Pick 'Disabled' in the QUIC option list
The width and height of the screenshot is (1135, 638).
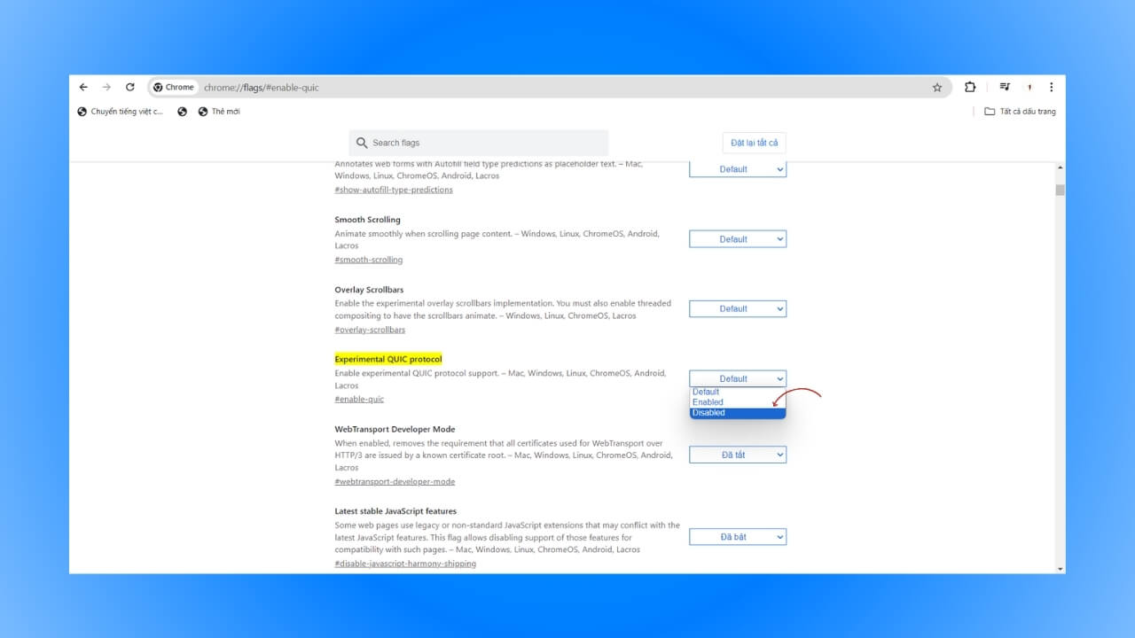(738, 413)
